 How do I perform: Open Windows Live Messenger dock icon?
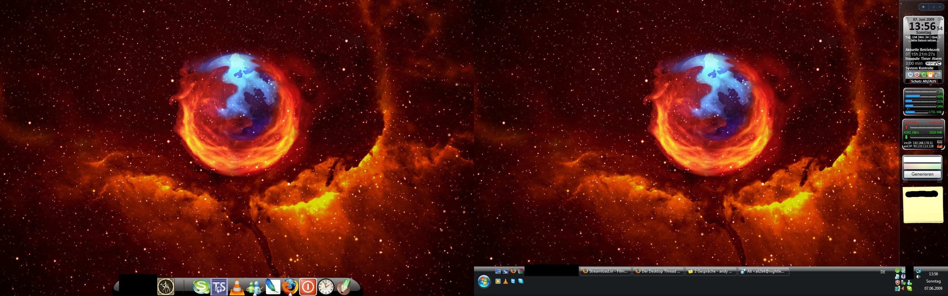tap(254, 287)
